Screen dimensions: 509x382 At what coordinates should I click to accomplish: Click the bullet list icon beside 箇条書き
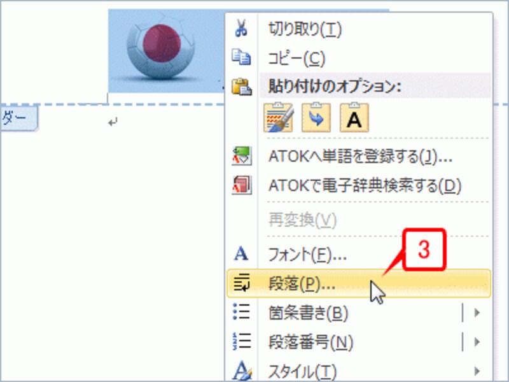point(242,312)
